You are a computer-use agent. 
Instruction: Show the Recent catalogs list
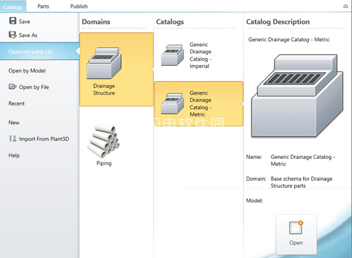(16, 104)
